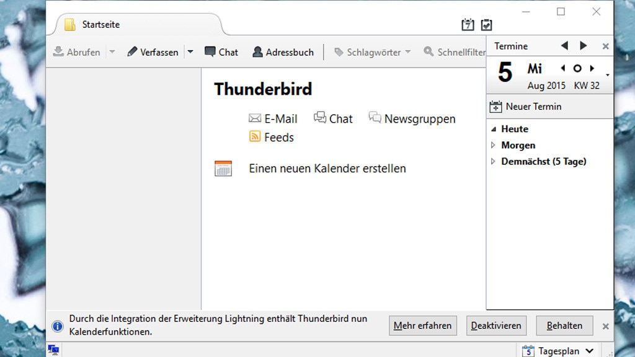This screenshot has width=635, height=357.
Task: Show next day in Termine header
Action: 583,46
